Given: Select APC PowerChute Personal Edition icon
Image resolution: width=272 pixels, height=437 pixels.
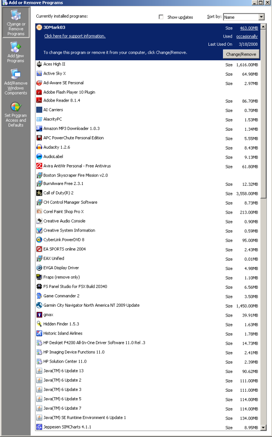Looking at the screenshot, I should tap(39, 138).
